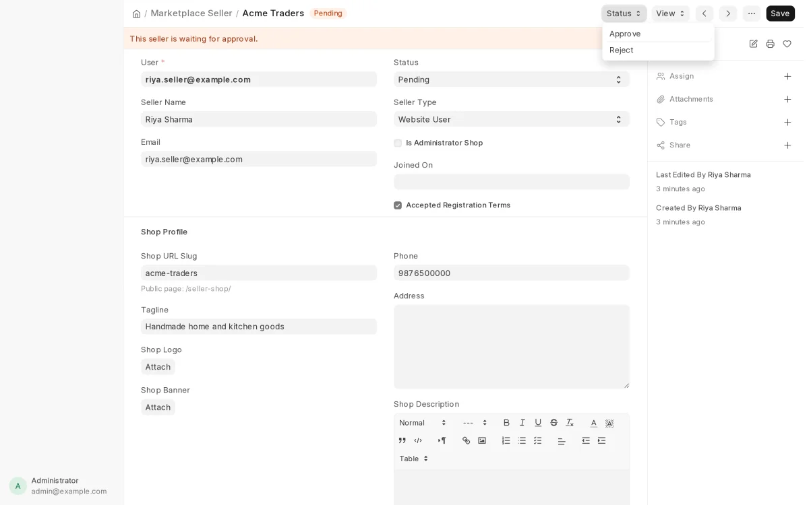
Task: Open the Normal heading style dropdown
Action: point(423,423)
